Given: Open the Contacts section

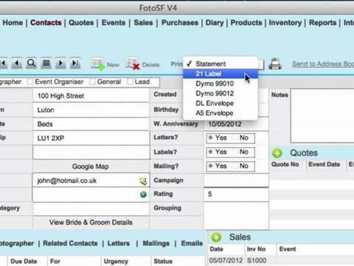Looking at the screenshot, I should 46,23.
